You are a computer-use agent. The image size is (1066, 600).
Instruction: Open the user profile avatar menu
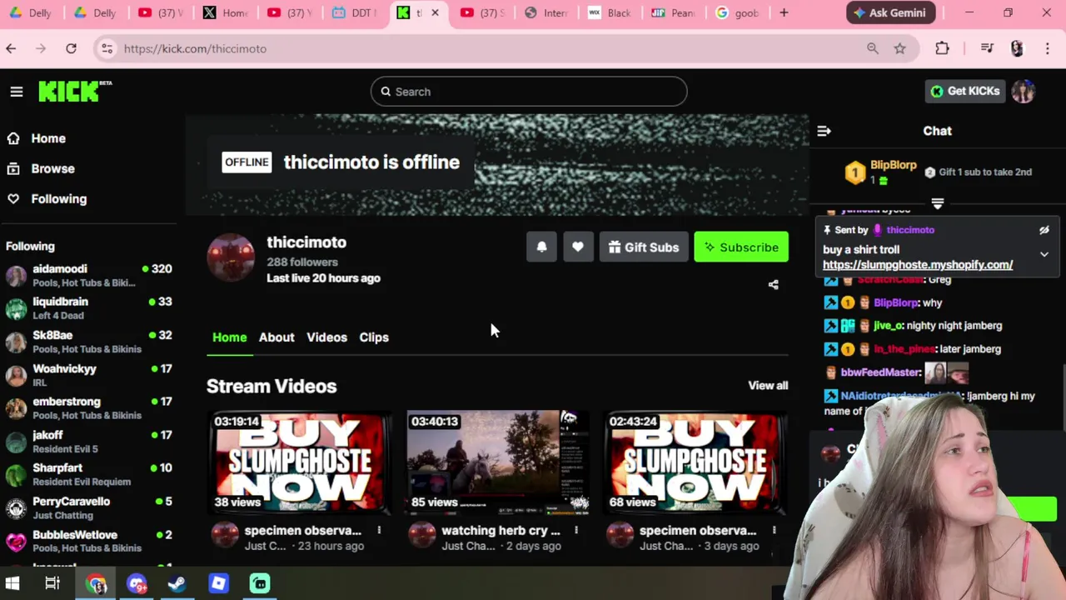click(1024, 92)
